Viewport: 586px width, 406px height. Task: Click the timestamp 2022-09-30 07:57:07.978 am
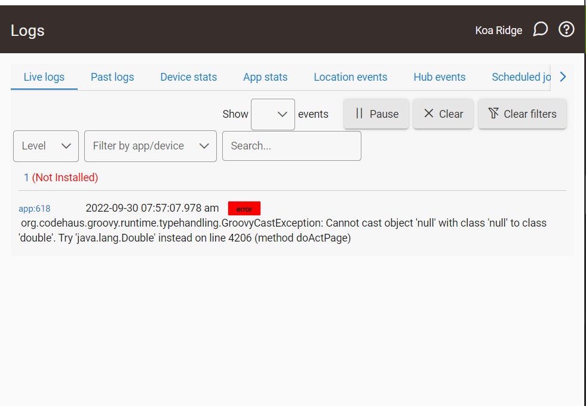pyautogui.click(x=152, y=208)
